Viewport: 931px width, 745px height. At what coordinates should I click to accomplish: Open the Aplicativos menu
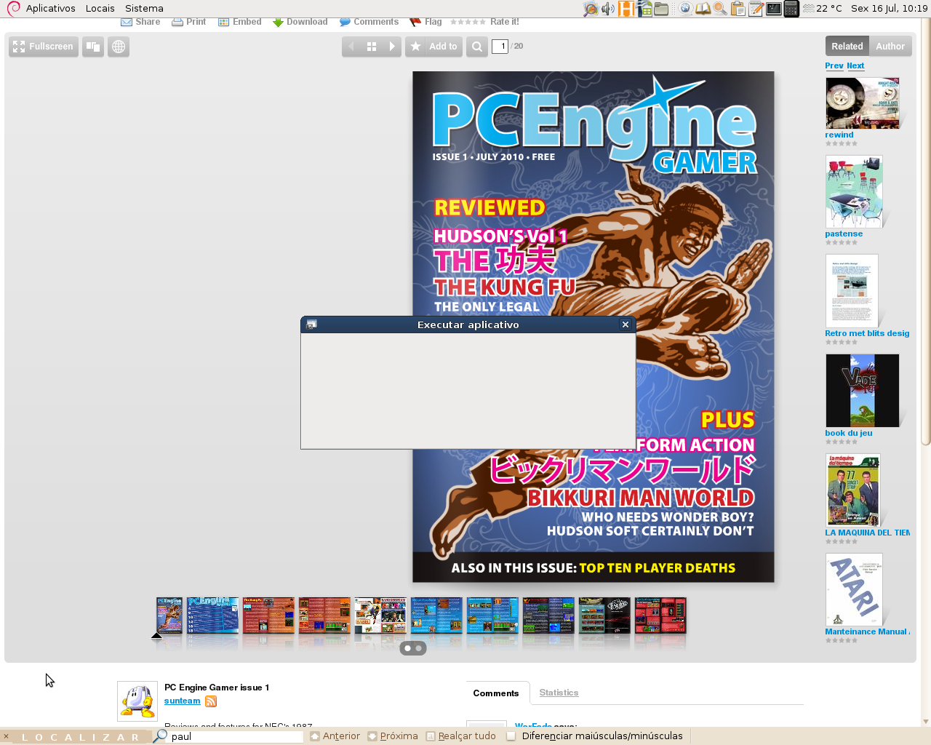(50, 9)
